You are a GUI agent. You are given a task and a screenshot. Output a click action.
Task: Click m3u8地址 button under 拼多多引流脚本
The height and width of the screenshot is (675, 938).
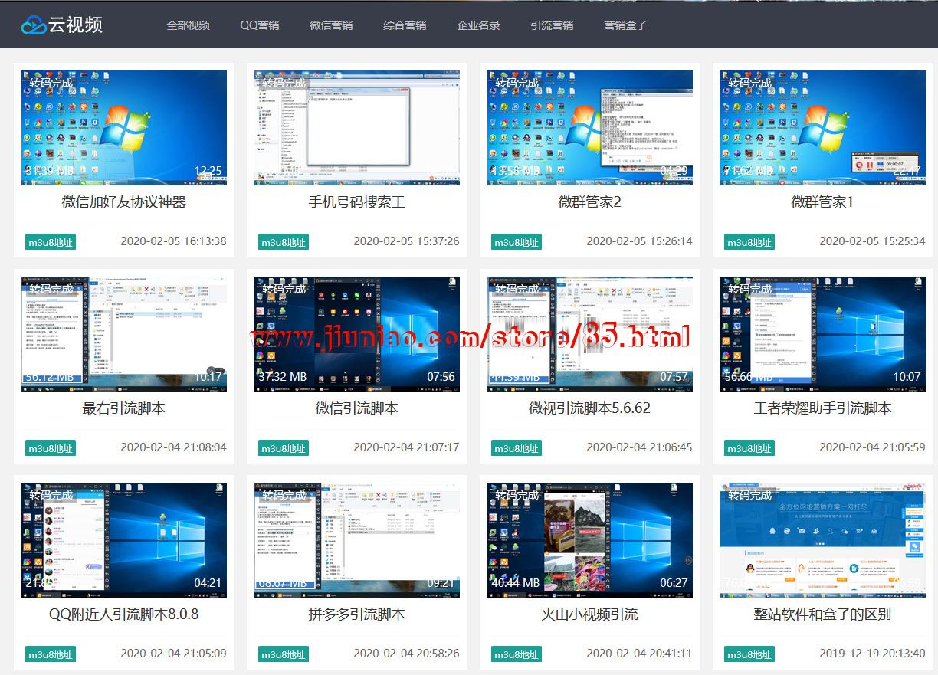(x=284, y=654)
